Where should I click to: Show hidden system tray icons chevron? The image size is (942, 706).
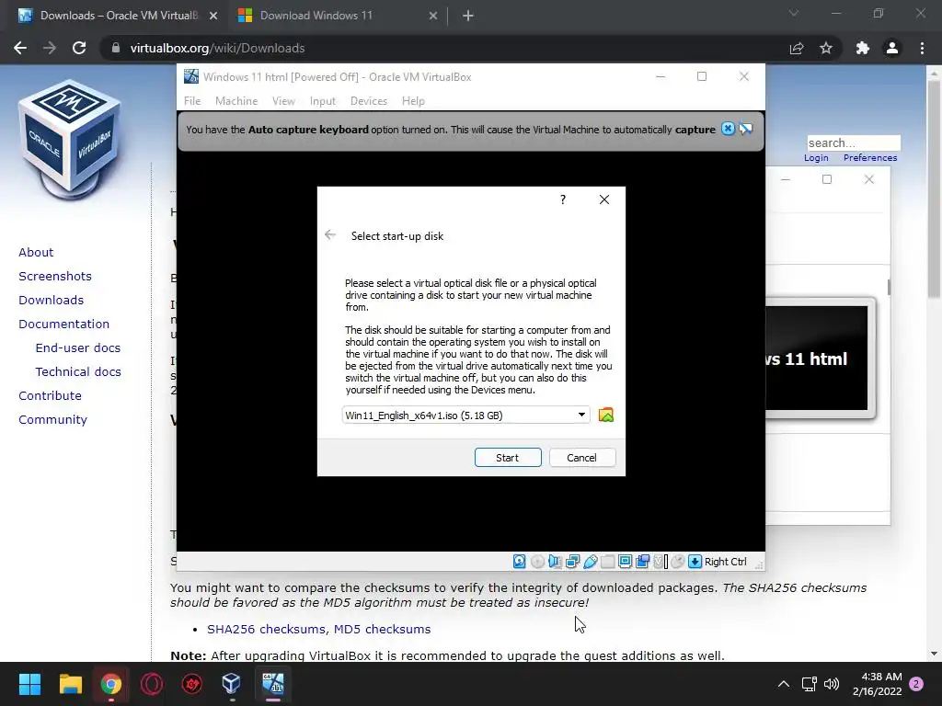pos(784,684)
